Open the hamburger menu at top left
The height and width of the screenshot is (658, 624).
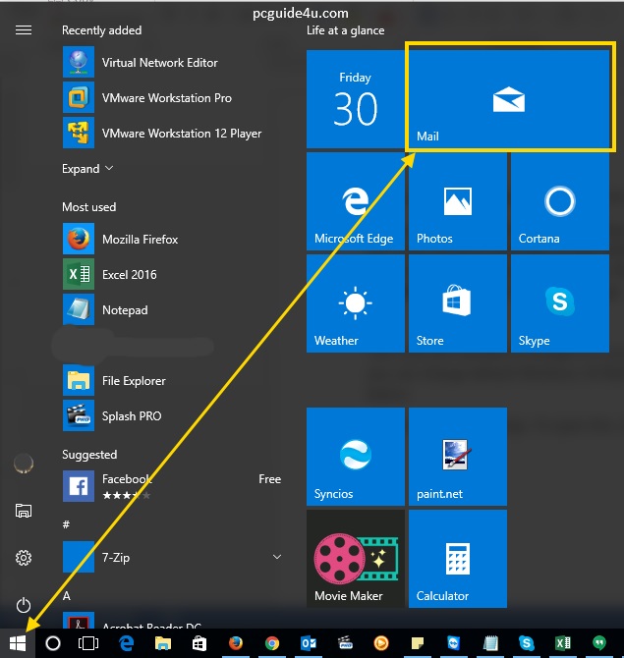pos(24,30)
